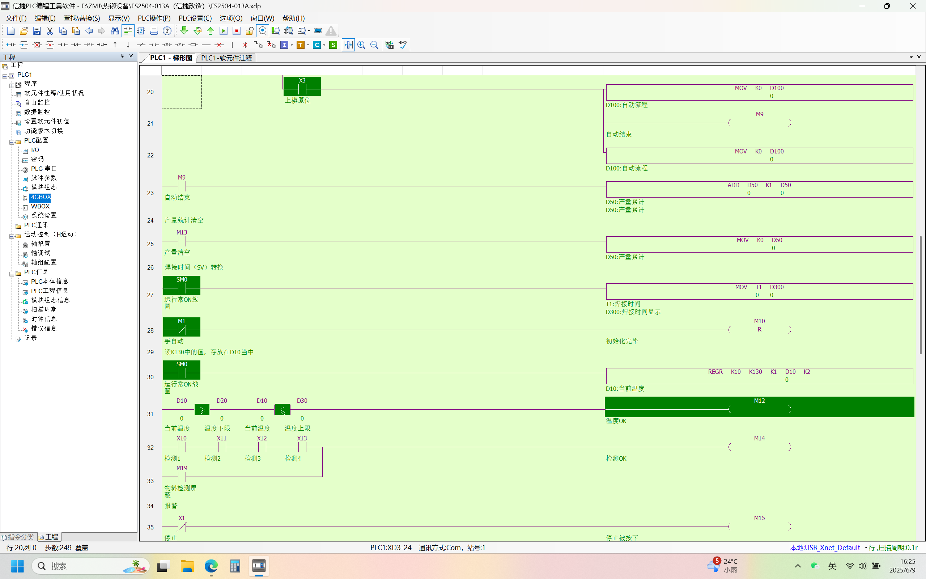Viewport: 926px width, 579px height.
Task: Toggle the fit-width ladder view icon
Action: click(x=348, y=45)
